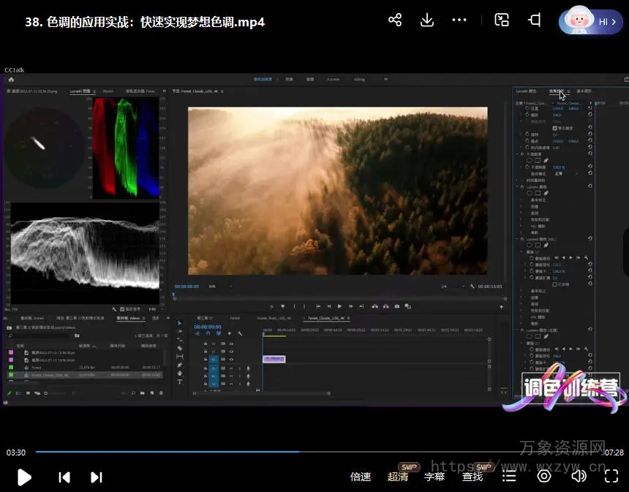This screenshot has width=629, height=492.
Task: Click the 查找 search button
Action: [x=472, y=477]
